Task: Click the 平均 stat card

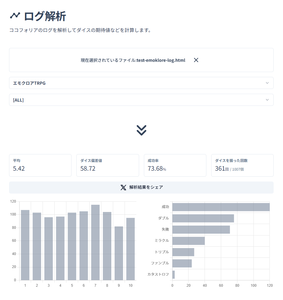Action: (40, 165)
